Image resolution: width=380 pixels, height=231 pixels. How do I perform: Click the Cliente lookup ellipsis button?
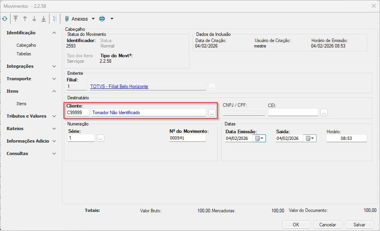212,113
